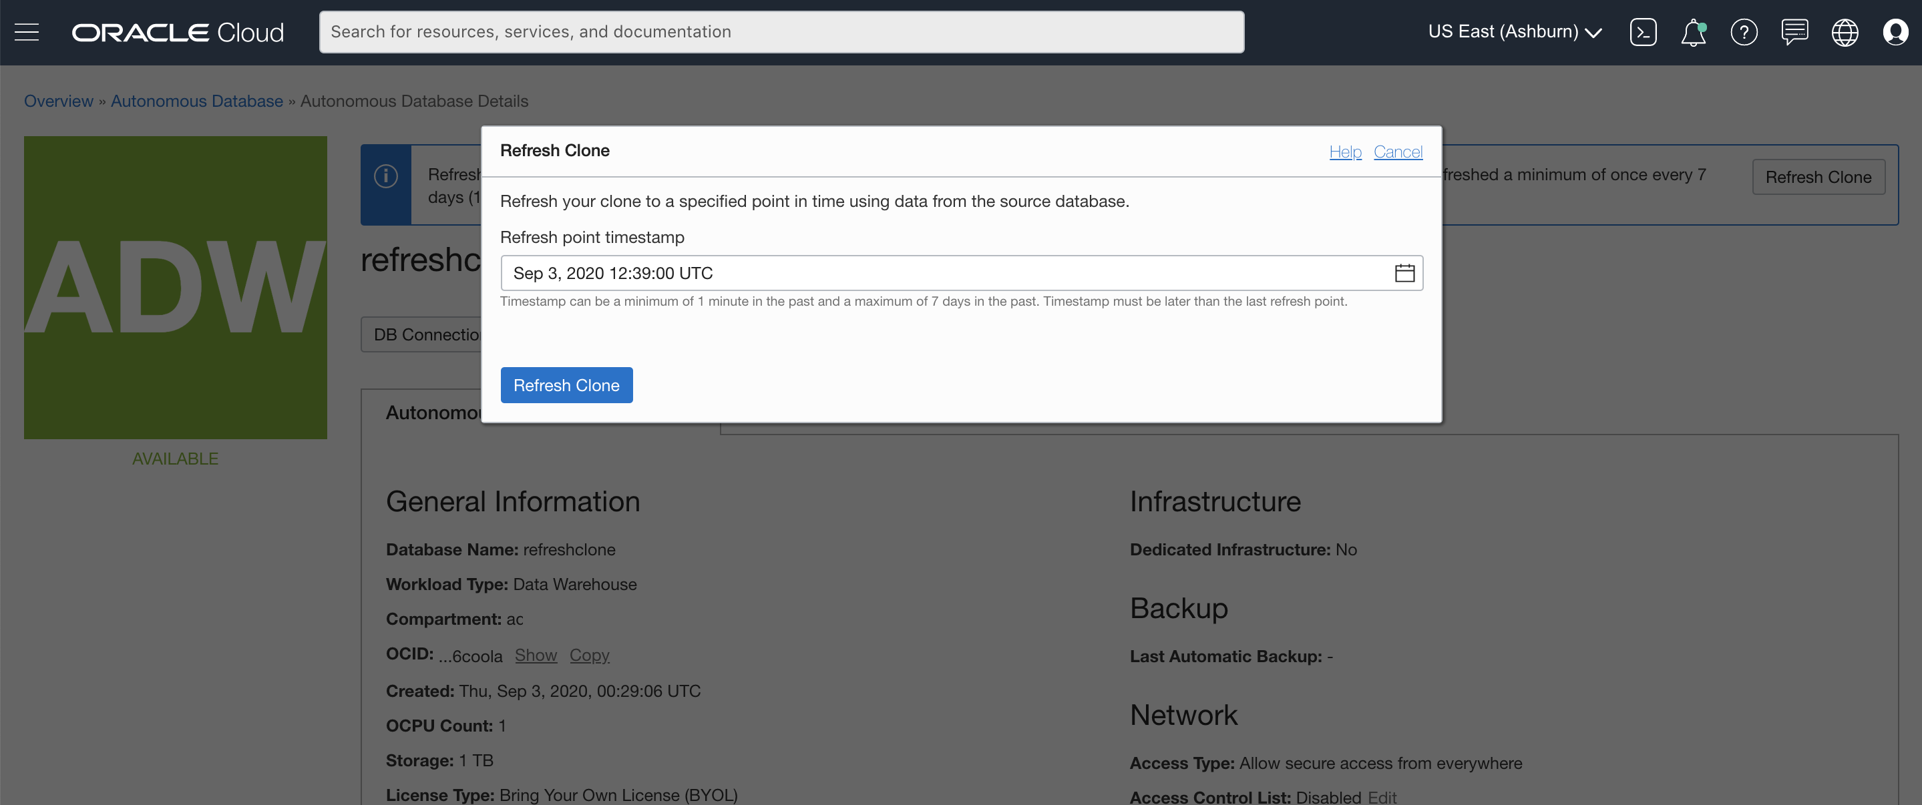Launch Cloud Shell terminal icon
1922x805 pixels.
click(x=1643, y=32)
